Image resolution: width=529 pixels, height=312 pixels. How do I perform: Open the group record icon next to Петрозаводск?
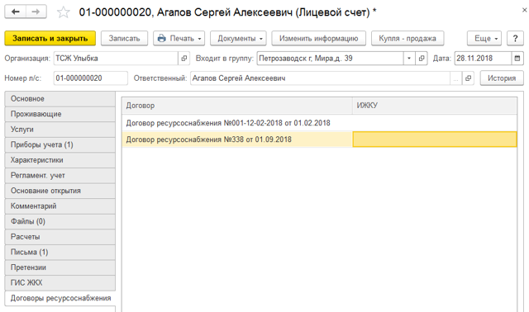coord(421,59)
